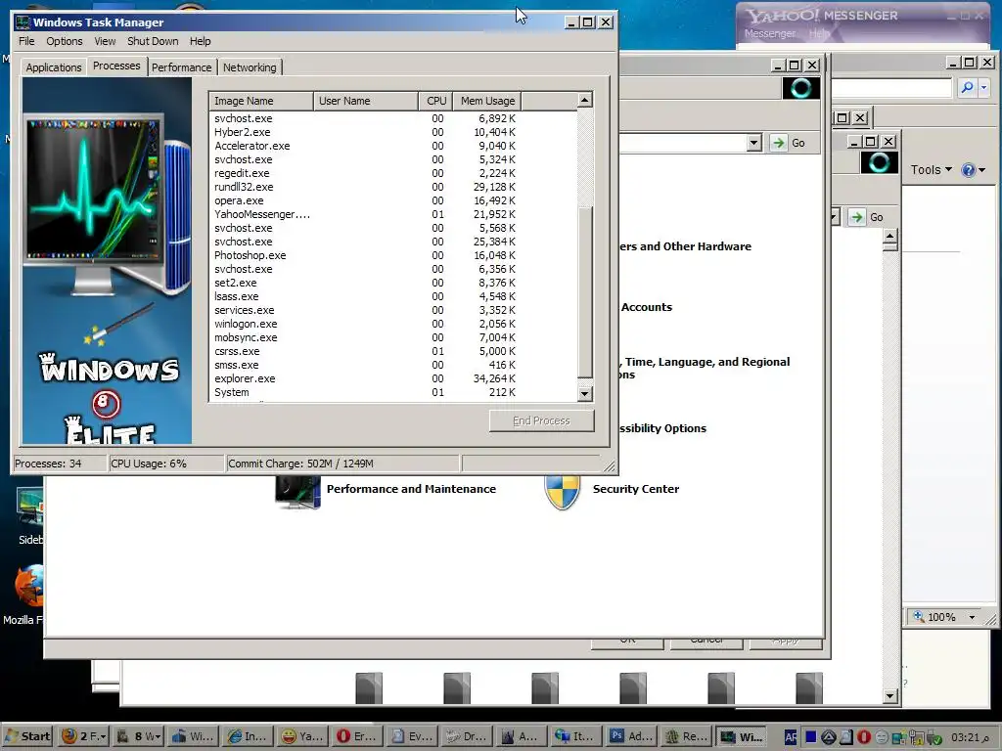Click the browser page scroll down arrow
This screenshot has height=751, width=1002.
pos(890,696)
